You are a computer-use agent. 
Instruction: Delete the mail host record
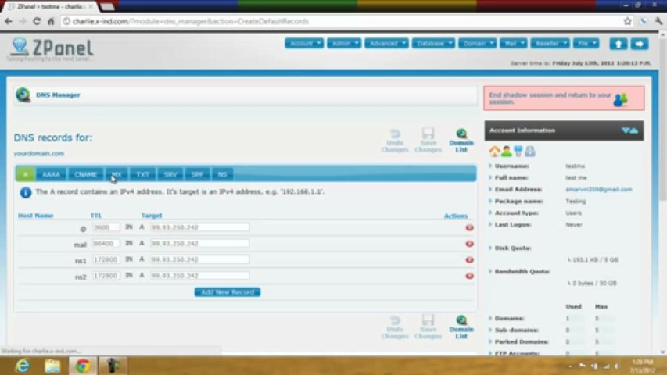469,244
